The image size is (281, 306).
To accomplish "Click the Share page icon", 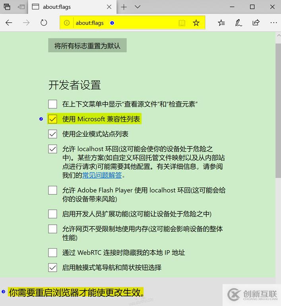I will (256, 23).
